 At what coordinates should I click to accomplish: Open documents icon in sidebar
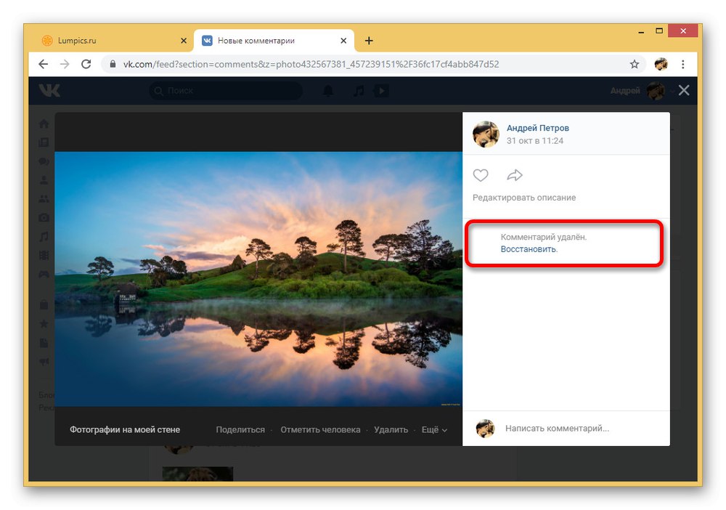click(44, 343)
